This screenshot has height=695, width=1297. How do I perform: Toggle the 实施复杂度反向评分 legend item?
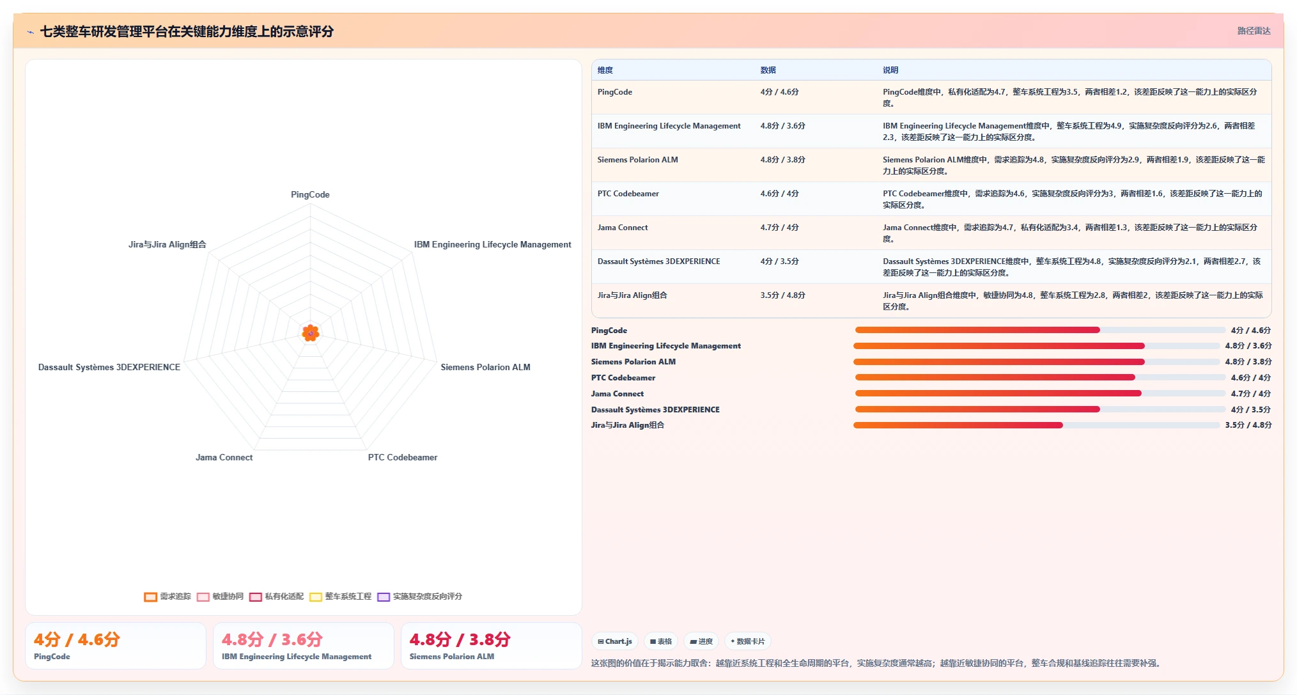point(419,597)
